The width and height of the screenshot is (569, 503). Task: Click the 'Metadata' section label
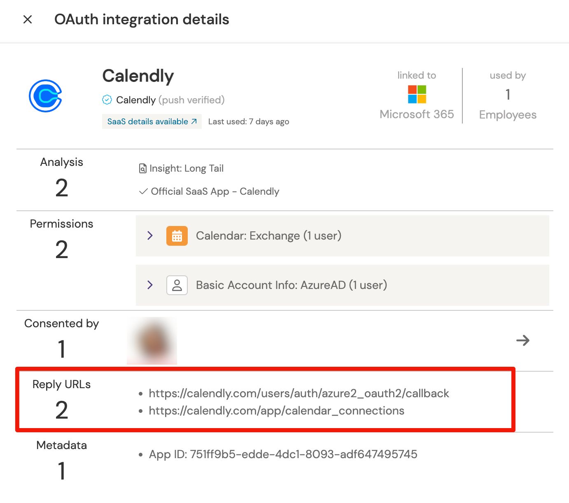coord(62,445)
